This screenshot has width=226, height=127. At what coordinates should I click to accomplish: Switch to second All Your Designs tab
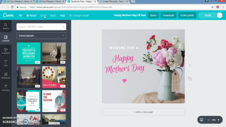[x=50, y=1]
